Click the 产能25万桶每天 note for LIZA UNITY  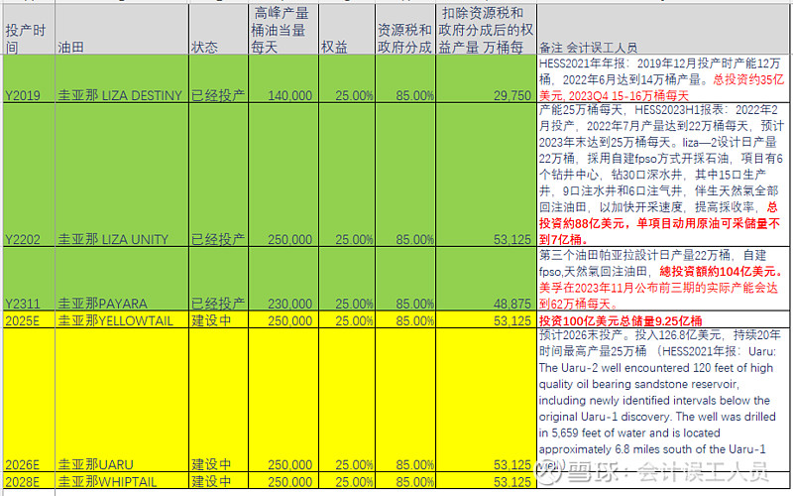click(663, 176)
